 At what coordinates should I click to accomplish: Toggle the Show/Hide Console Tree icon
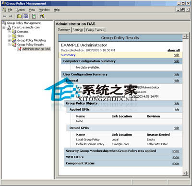click(x=25, y=16)
